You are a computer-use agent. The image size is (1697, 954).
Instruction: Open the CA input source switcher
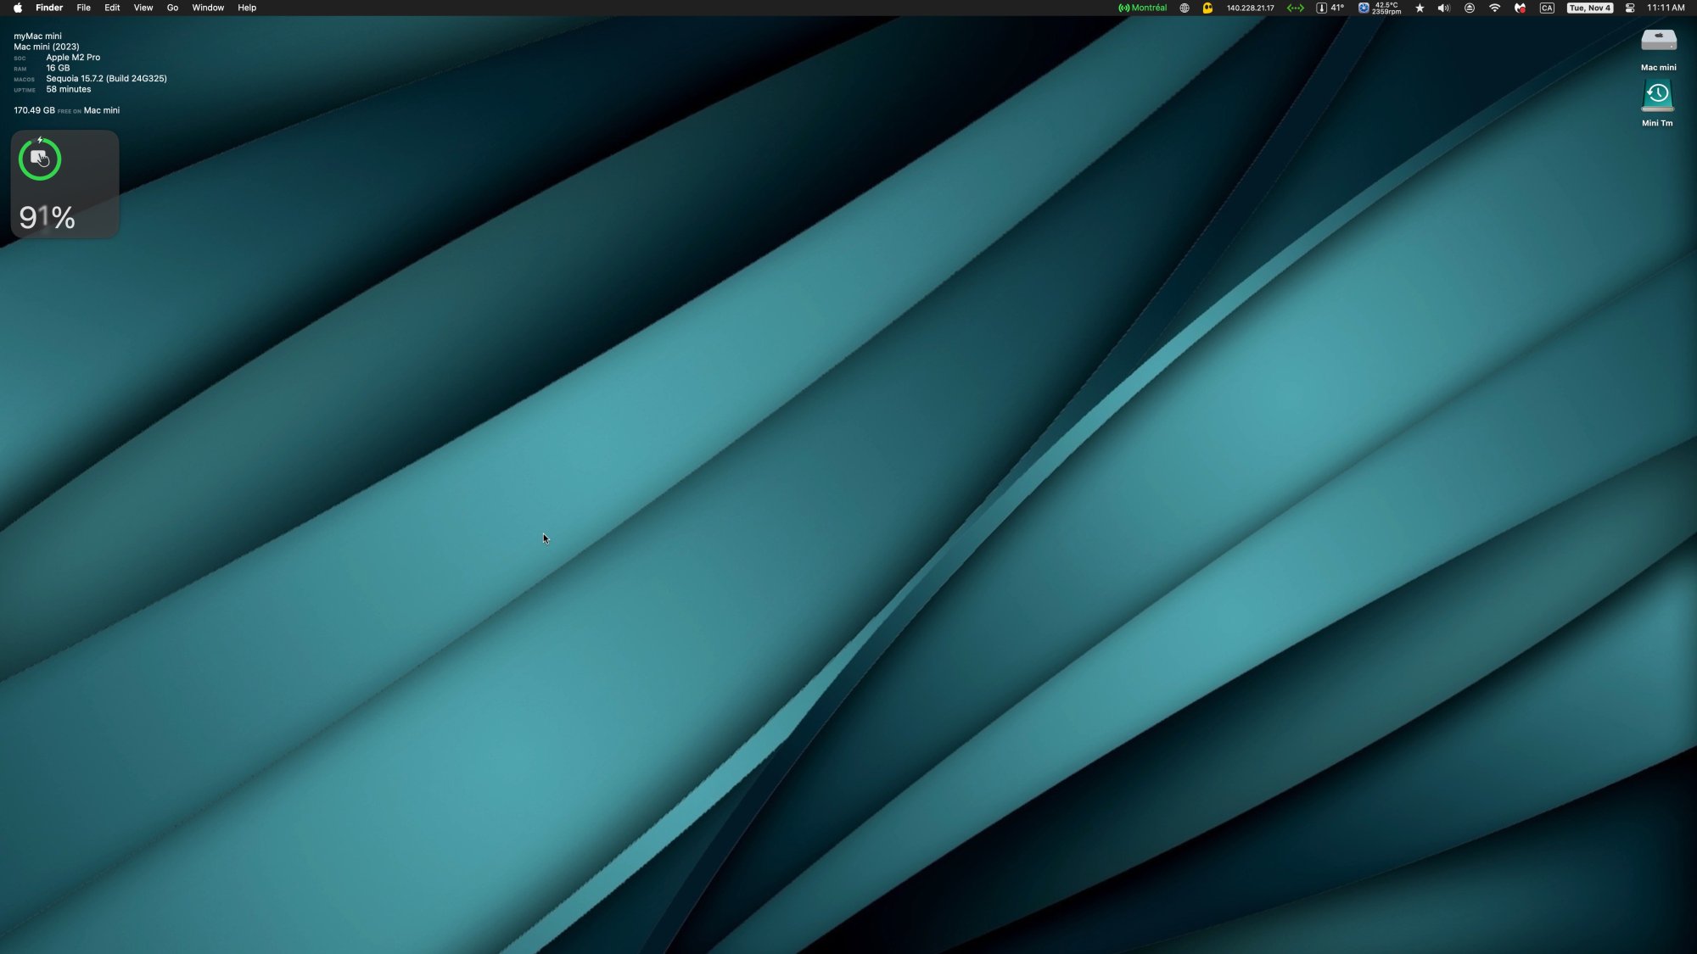click(1547, 8)
